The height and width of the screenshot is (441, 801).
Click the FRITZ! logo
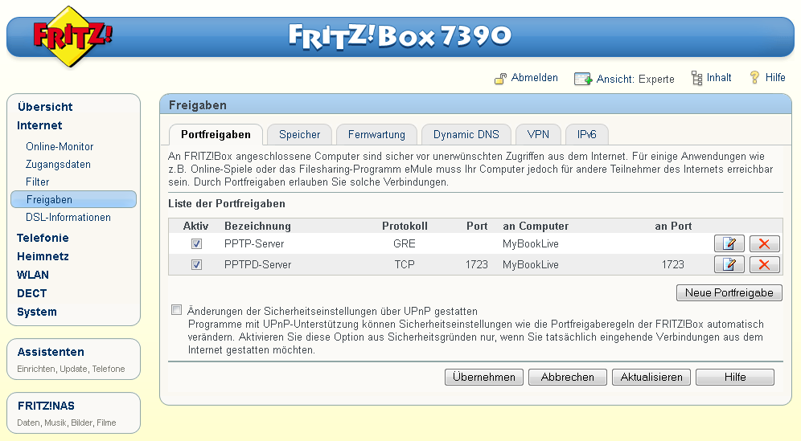72,37
